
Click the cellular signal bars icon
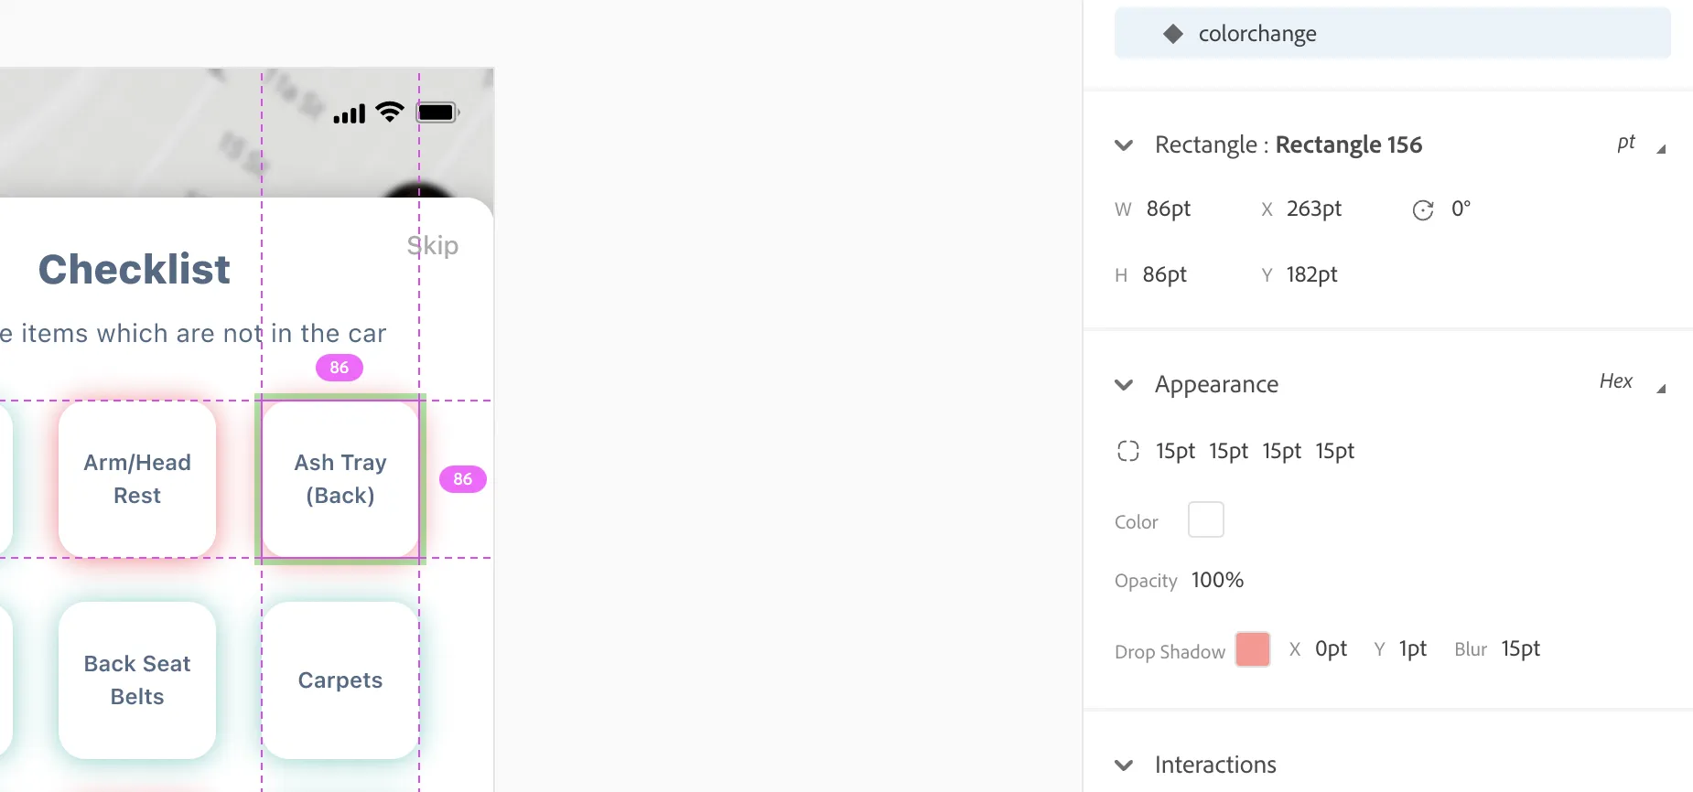pyautogui.click(x=349, y=114)
